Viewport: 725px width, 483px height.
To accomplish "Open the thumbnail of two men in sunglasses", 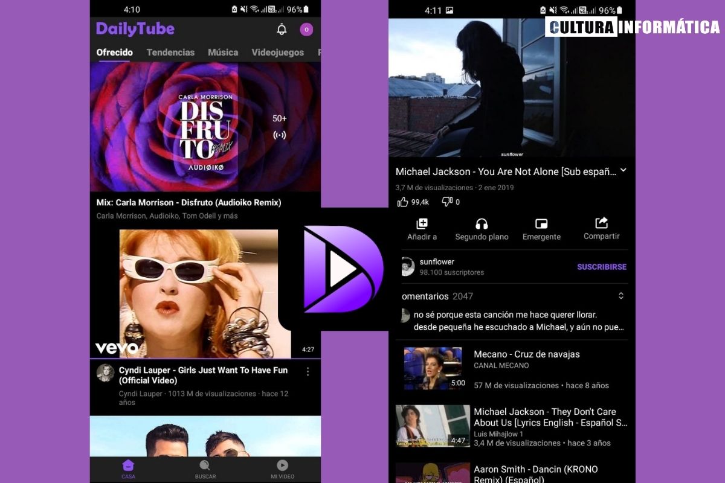I will (x=205, y=436).
